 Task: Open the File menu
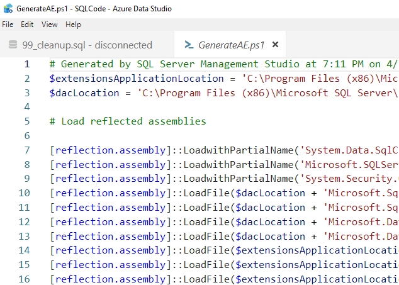tap(8, 25)
